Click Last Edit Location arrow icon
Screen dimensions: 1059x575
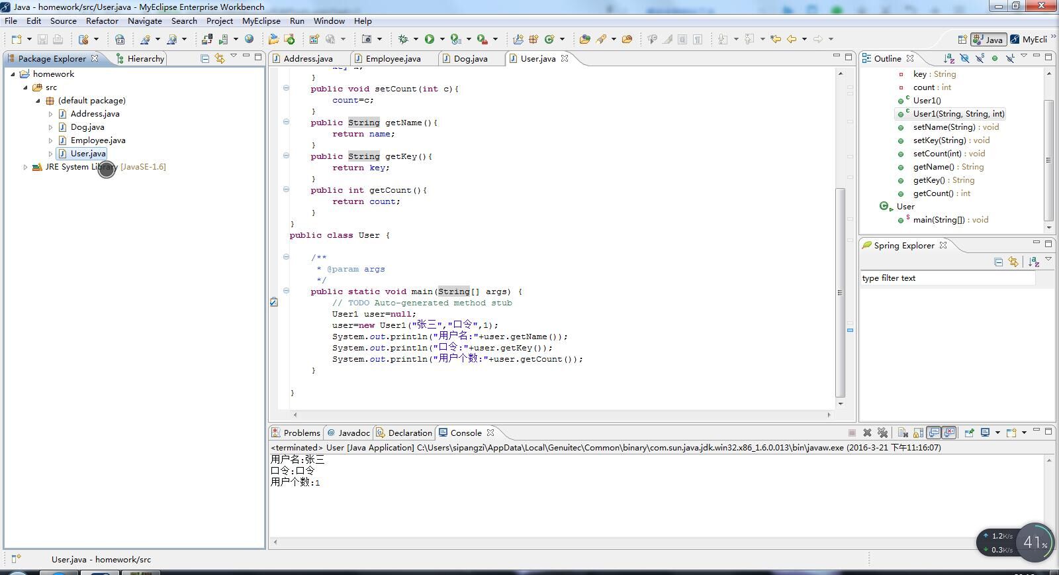pyautogui.click(x=776, y=39)
